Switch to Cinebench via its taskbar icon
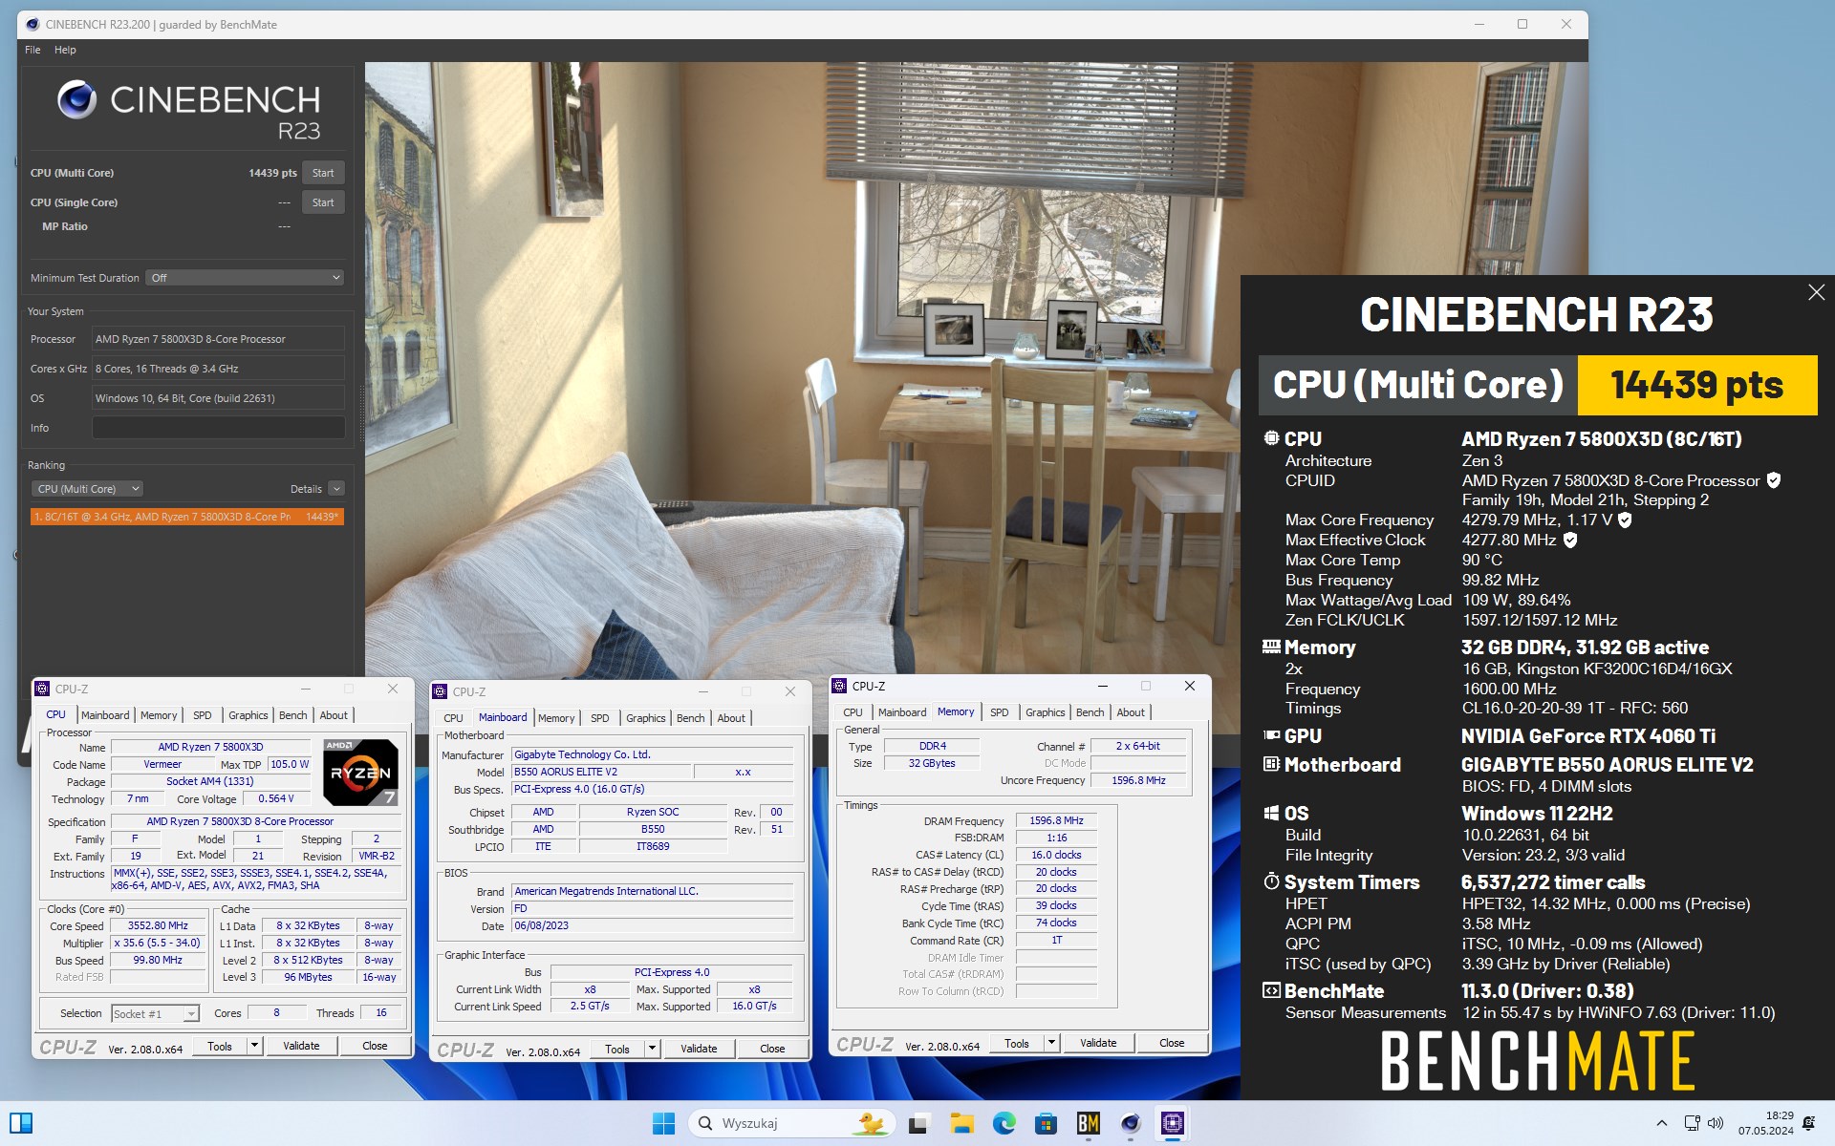The width and height of the screenshot is (1835, 1146). pos(1131,1123)
